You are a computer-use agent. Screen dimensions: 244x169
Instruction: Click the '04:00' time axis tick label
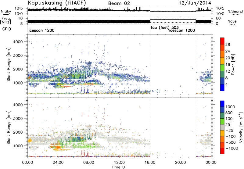coord(58,163)
